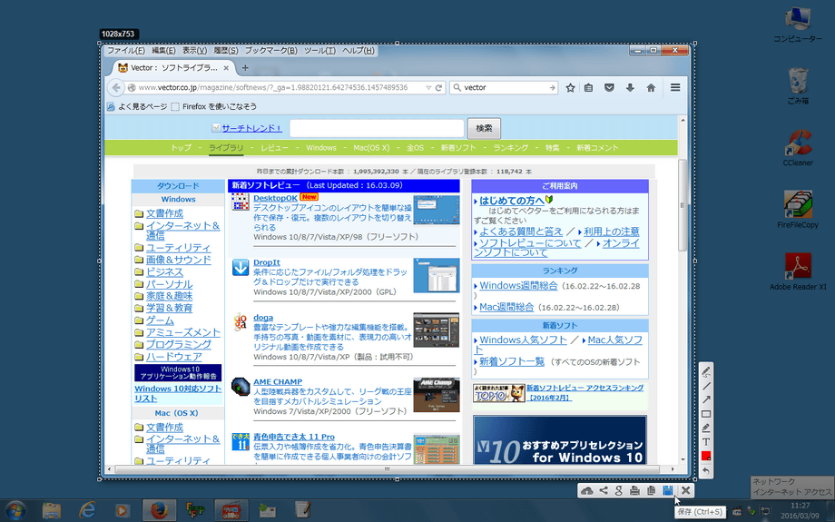
Task: Switch to Firefox taskbar button
Action: click(159, 511)
